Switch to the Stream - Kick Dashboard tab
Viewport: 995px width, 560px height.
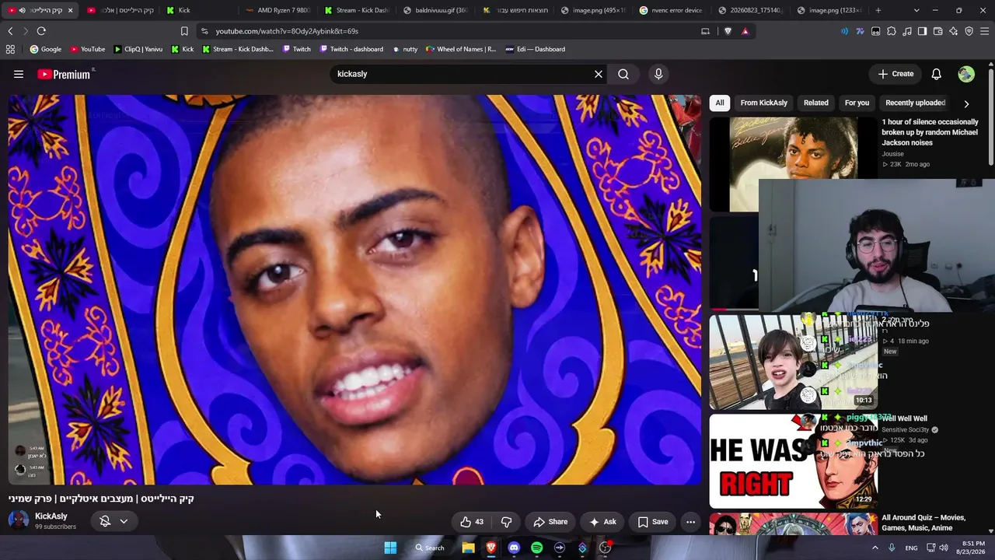click(356, 10)
